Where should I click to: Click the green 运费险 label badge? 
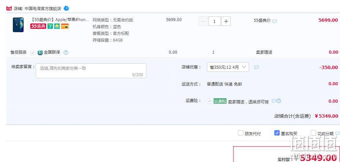[x=220, y=101]
